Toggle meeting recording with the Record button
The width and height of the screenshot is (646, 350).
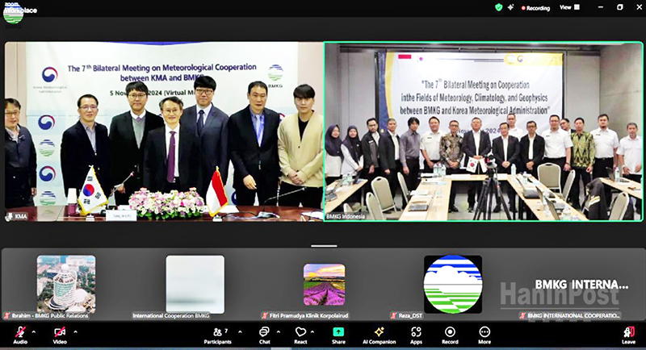pos(450,332)
